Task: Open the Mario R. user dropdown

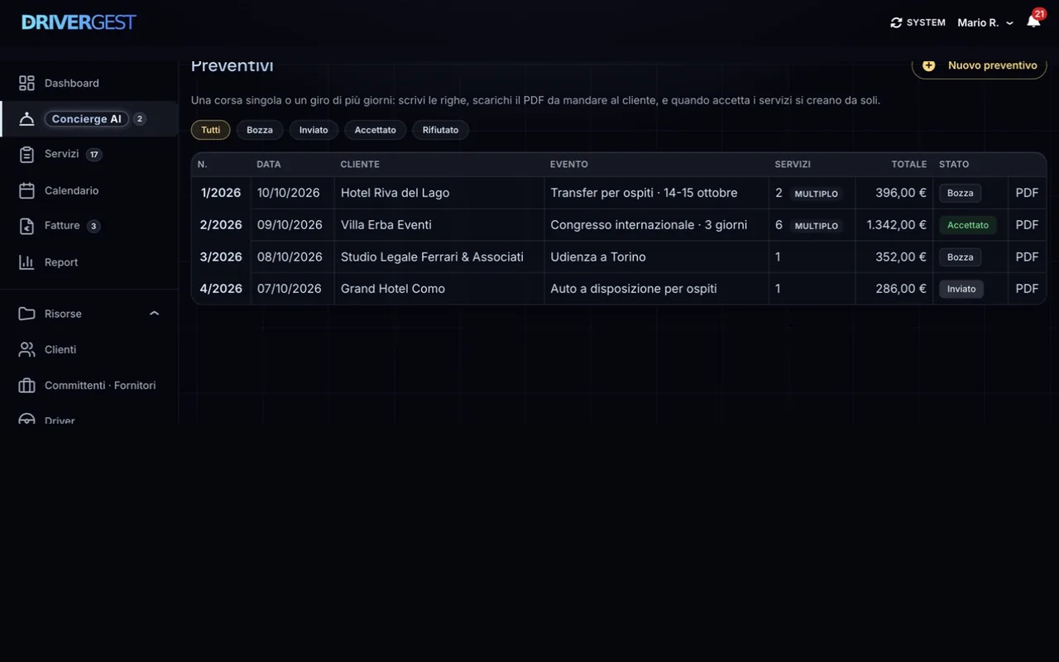Action: click(985, 22)
